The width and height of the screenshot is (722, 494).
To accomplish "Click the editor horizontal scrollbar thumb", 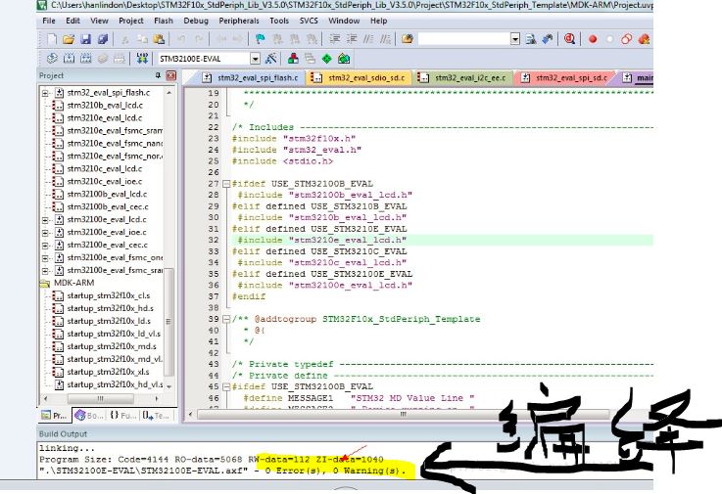I will pyautogui.click(x=404, y=414).
